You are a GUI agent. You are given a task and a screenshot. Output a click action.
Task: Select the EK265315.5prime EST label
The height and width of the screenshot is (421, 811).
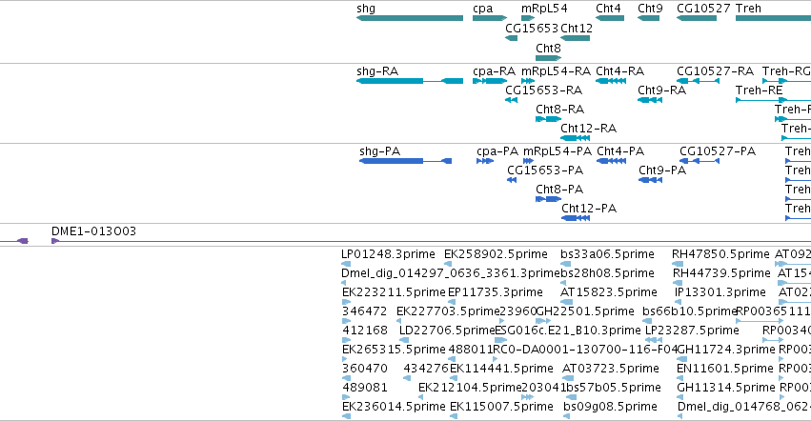(x=394, y=351)
